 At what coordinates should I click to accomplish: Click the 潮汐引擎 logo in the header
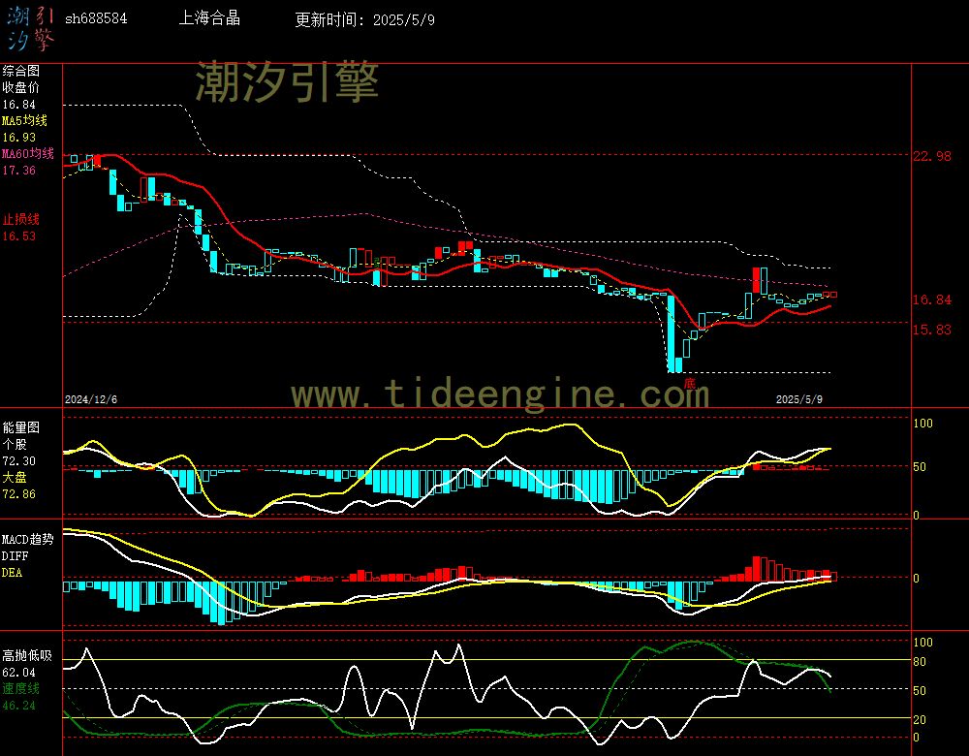tap(30, 28)
